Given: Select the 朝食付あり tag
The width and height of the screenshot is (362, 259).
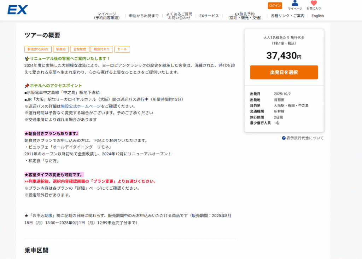Looking at the screenshot, I should pyautogui.click(x=102, y=49).
